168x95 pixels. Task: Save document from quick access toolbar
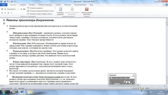tap(5, 2)
